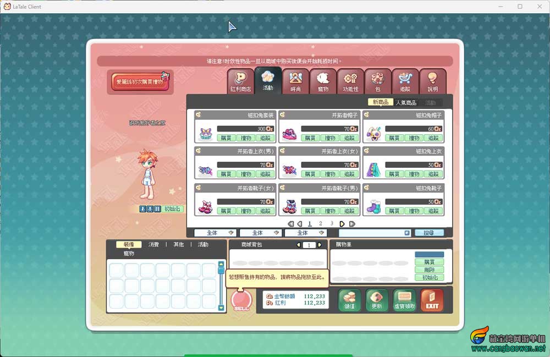Switch the item list to 人氣商品

(406, 102)
